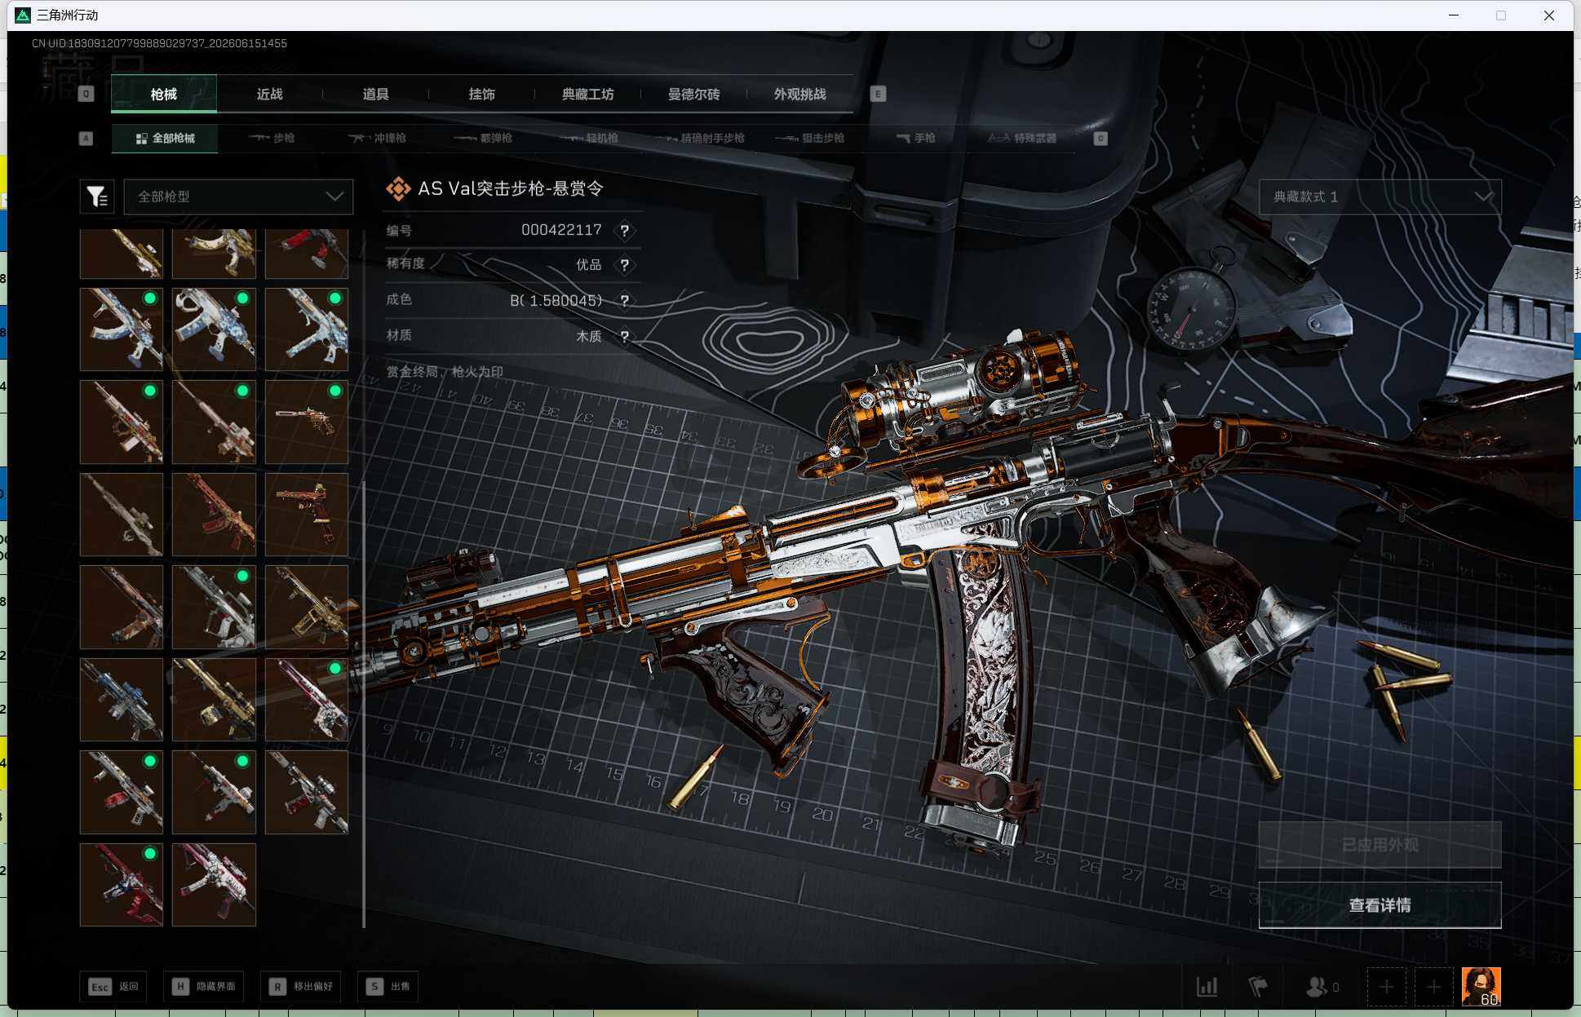The height and width of the screenshot is (1017, 1581).
Task: Click the weapon list vertical scrollbar
Action: (364, 705)
